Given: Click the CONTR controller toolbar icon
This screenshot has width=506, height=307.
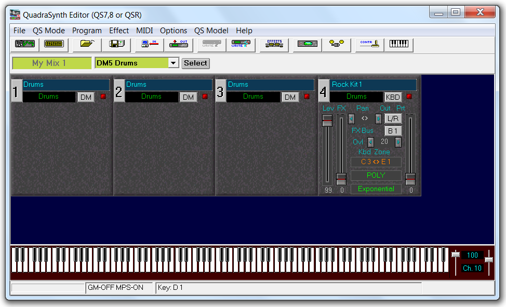Looking at the screenshot, I should coord(369,45).
